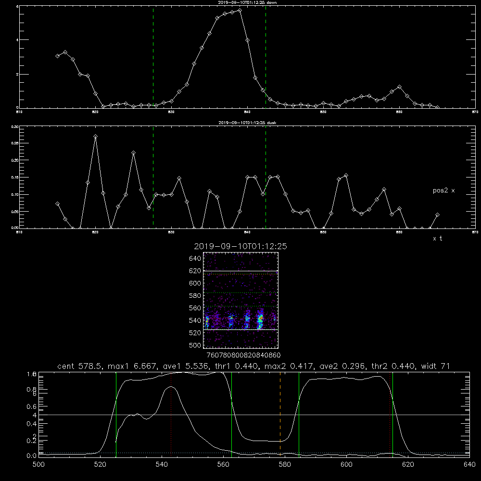Click the tallest dusk peak diamond near 820

click(95, 137)
